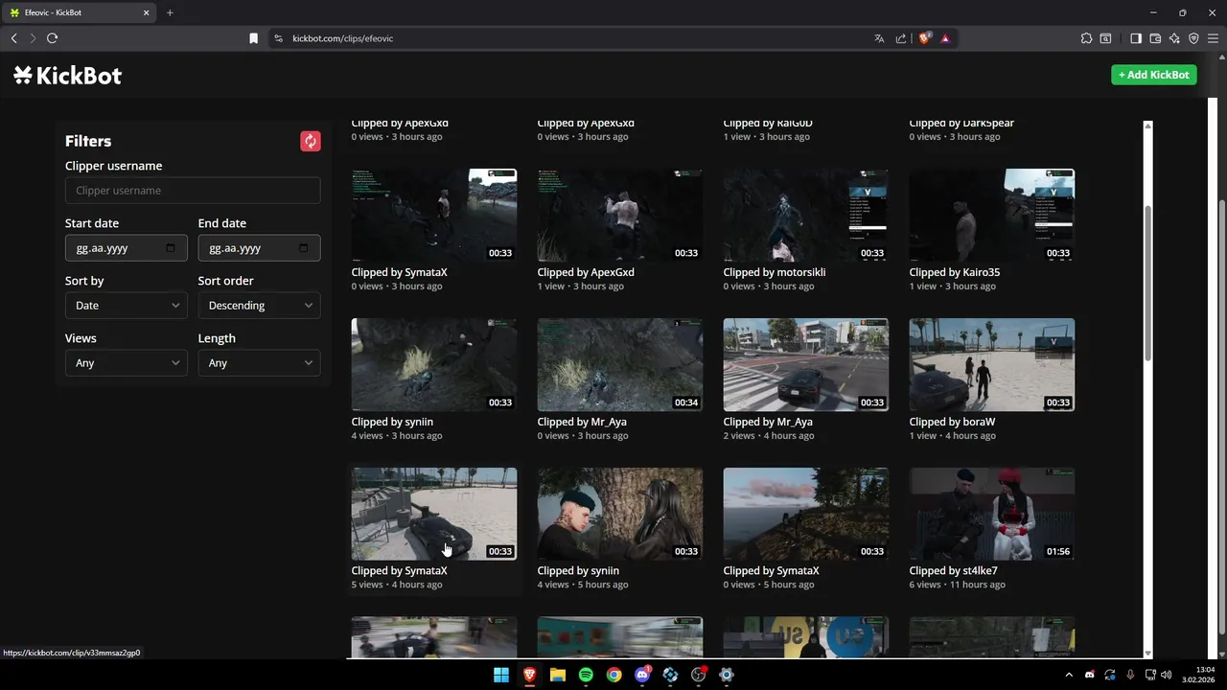Open clip thumbnail by motorsikli
This screenshot has height=690, width=1227.
pos(805,215)
